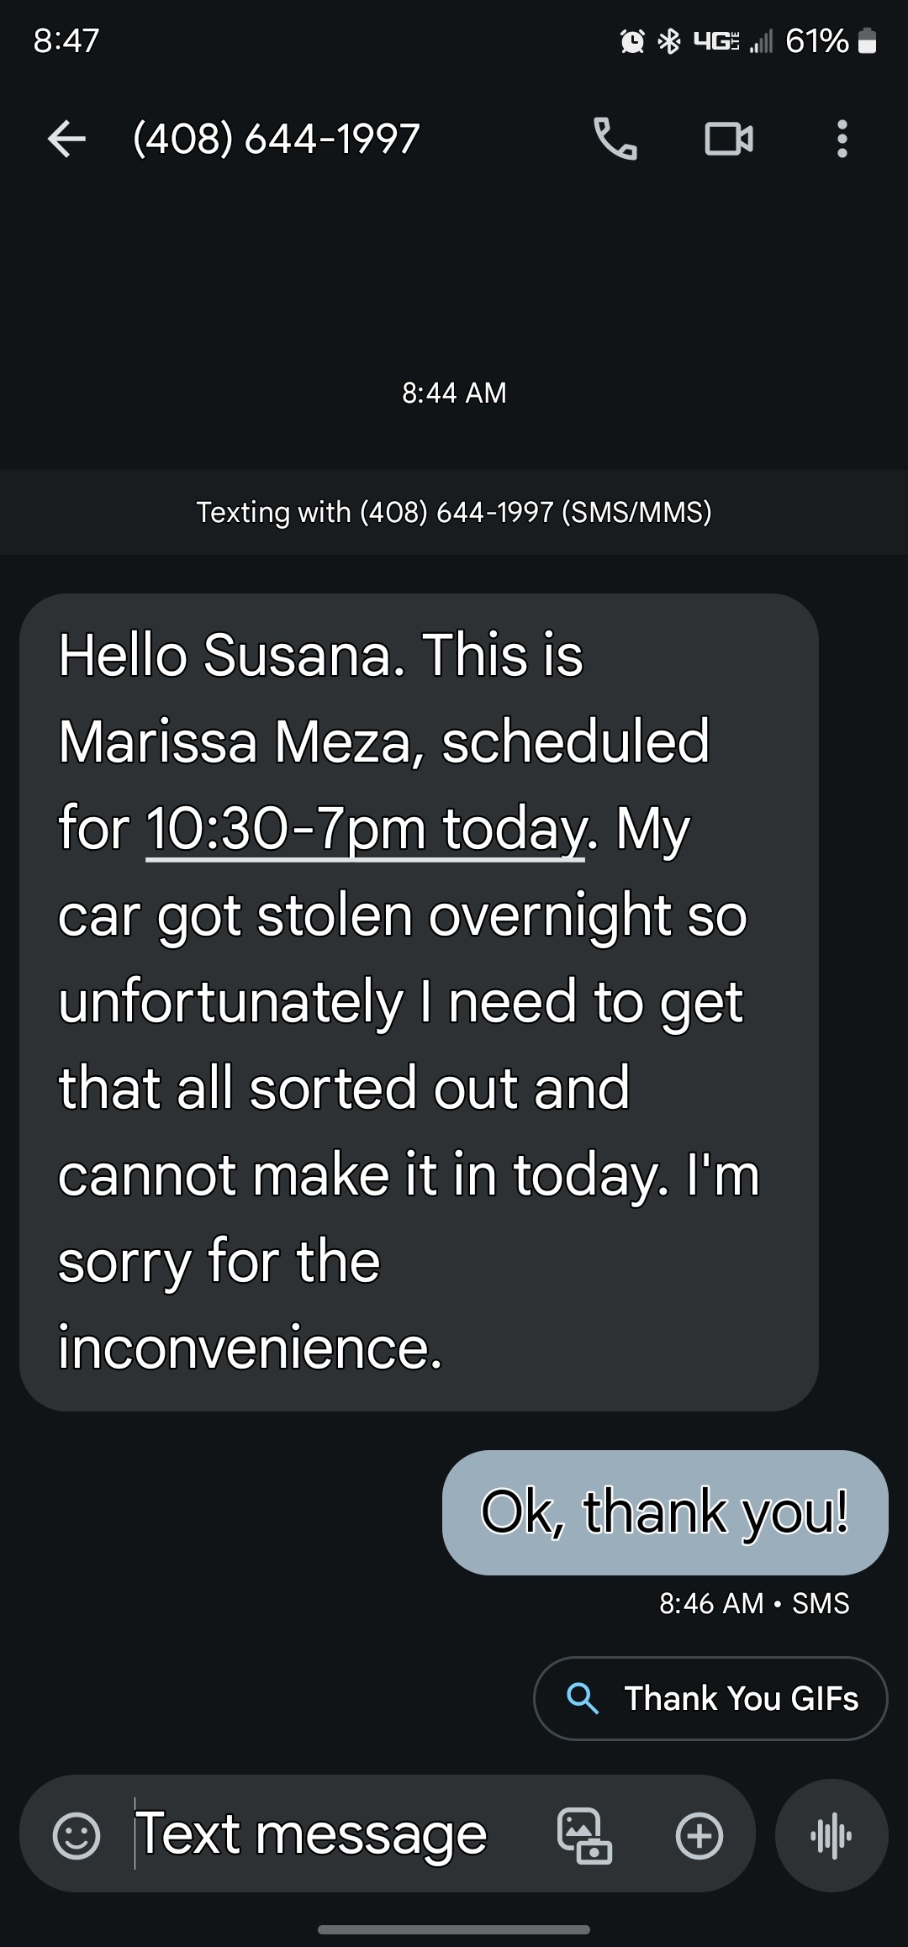Tap the Thank You GIFs suggestion
This screenshot has height=1947, width=908.
tap(710, 1698)
